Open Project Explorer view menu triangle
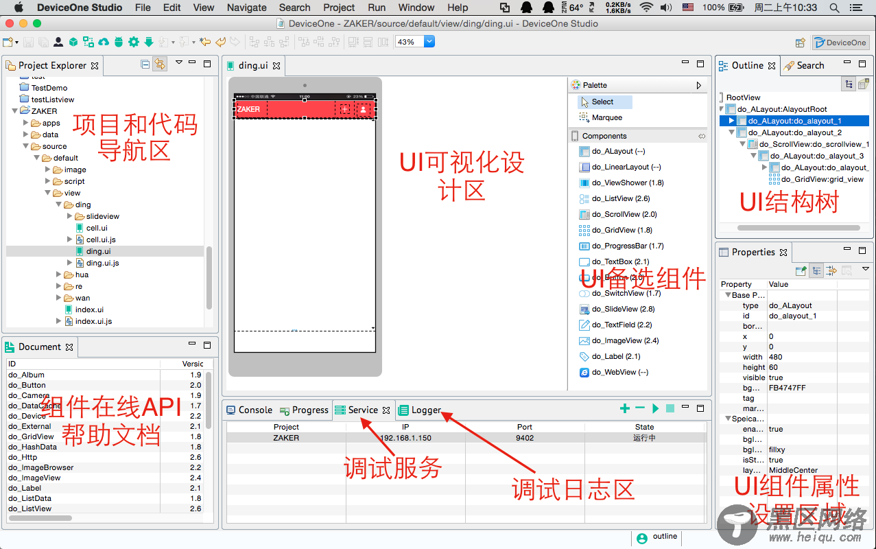The image size is (876, 549). point(179,63)
